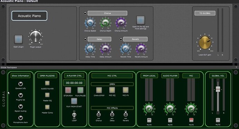Toggle the Delay enable LED
Viewport: 239px width, 129px height.
click(x=85, y=39)
